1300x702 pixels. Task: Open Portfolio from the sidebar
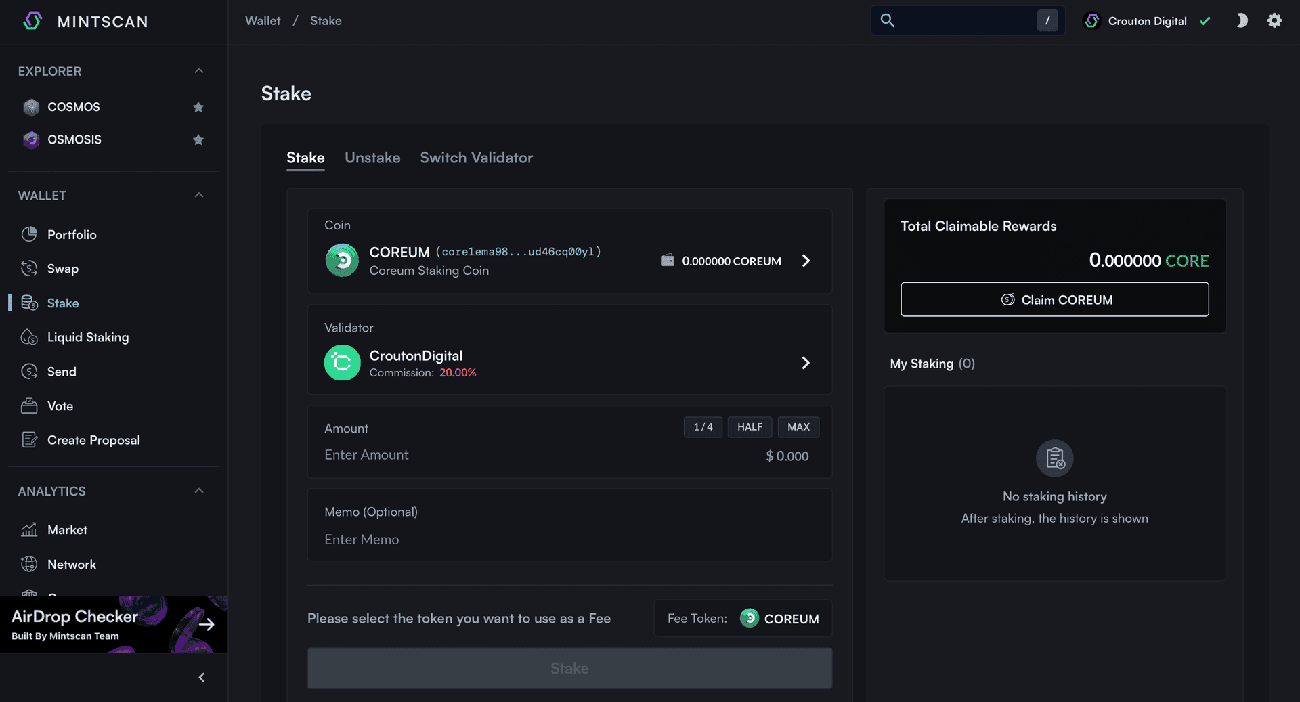pyautogui.click(x=72, y=234)
